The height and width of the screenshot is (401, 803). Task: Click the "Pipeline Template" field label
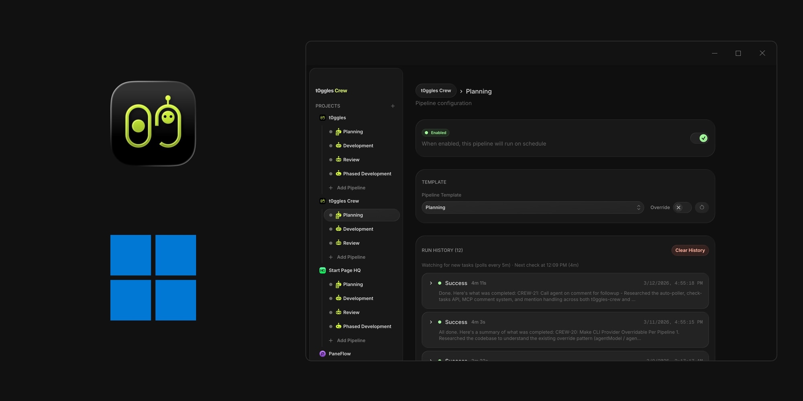pos(441,195)
